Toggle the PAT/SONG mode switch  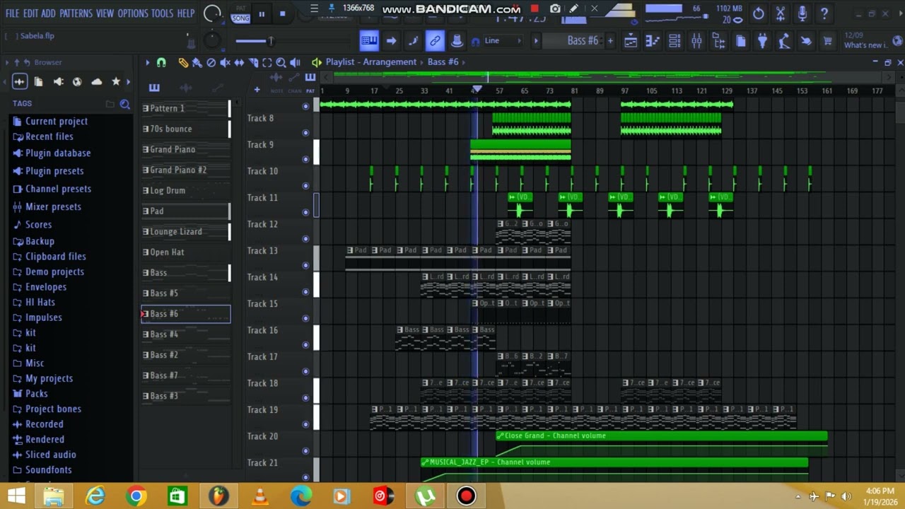point(240,13)
